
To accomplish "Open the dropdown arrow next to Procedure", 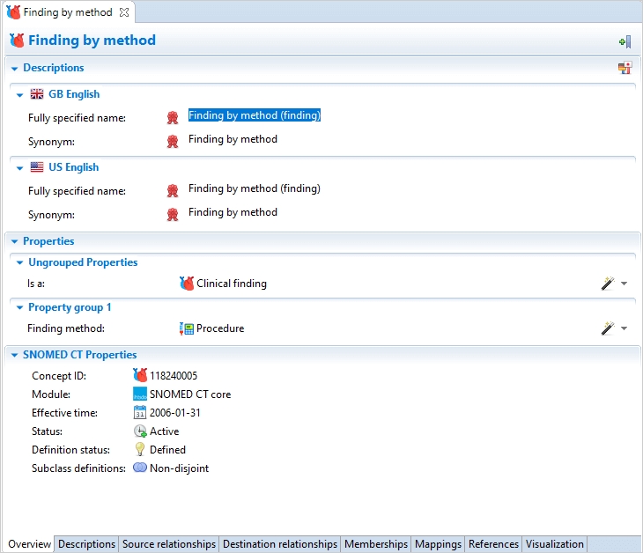I will coord(625,328).
